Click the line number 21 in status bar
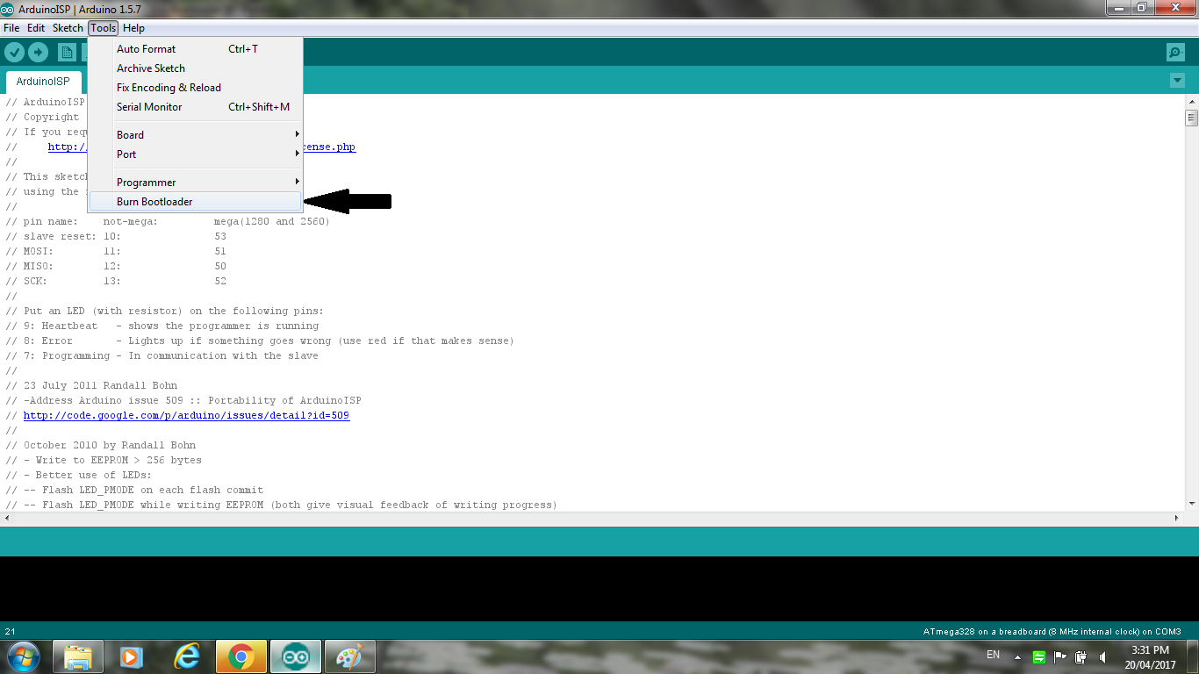1199x674 pixels. (11, 631)
